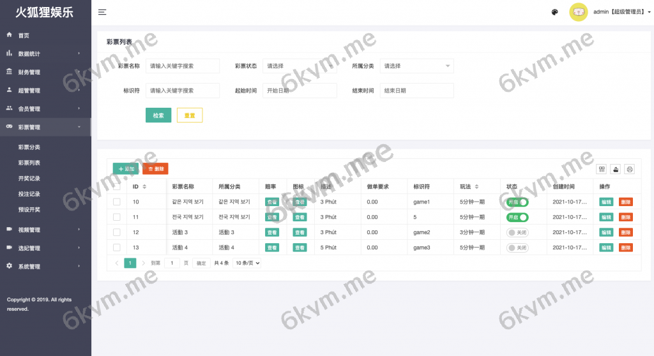654x356 pixels.
Task: Toggle off status switch for ID 10
Action: click(517, 202)
